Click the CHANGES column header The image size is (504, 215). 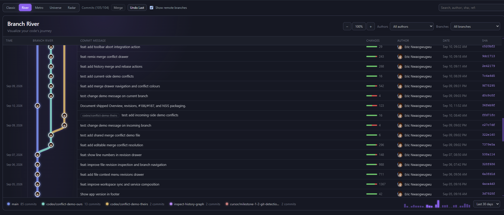tap(373, 41)
